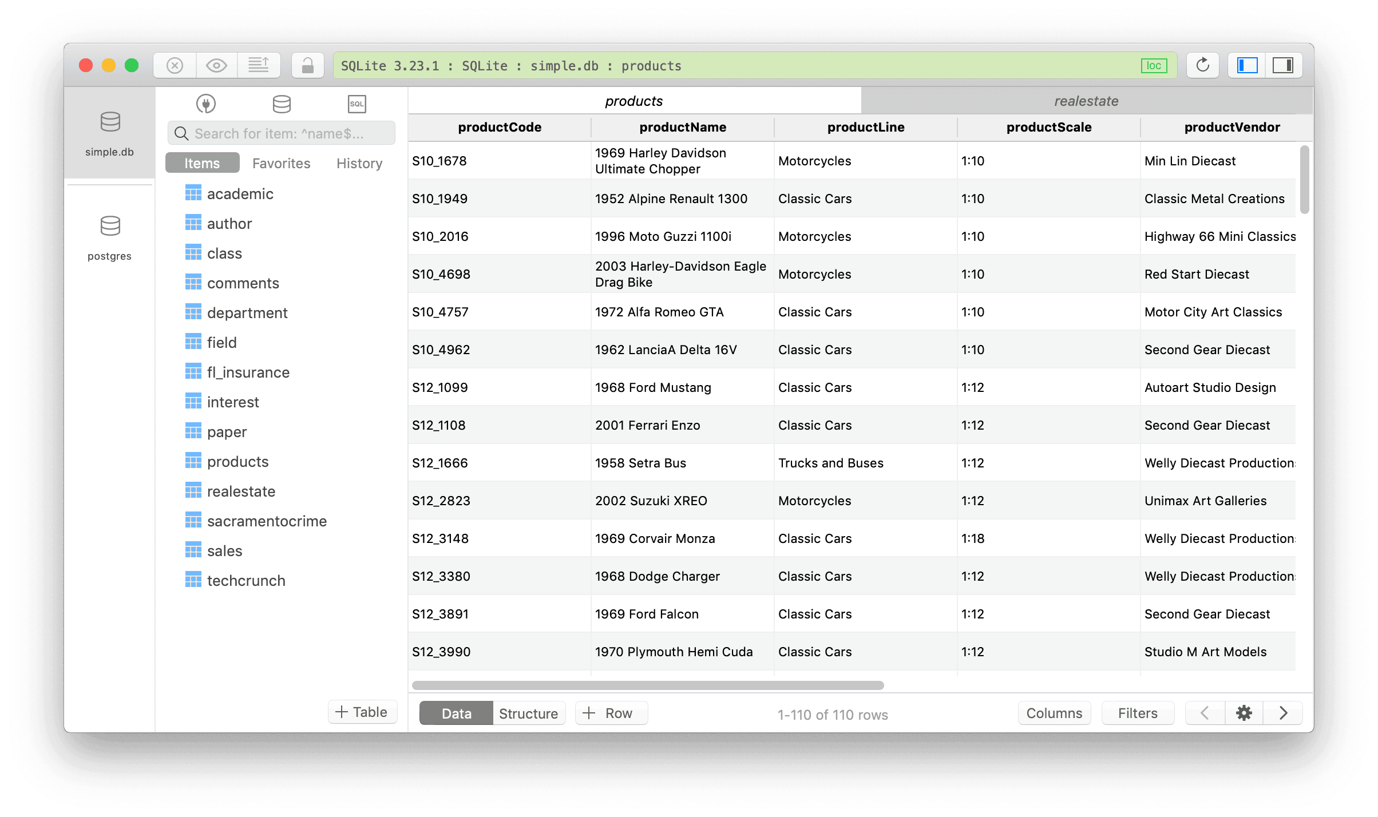Click the cell Unimax Art Galleries

[x=1218, y=501]
